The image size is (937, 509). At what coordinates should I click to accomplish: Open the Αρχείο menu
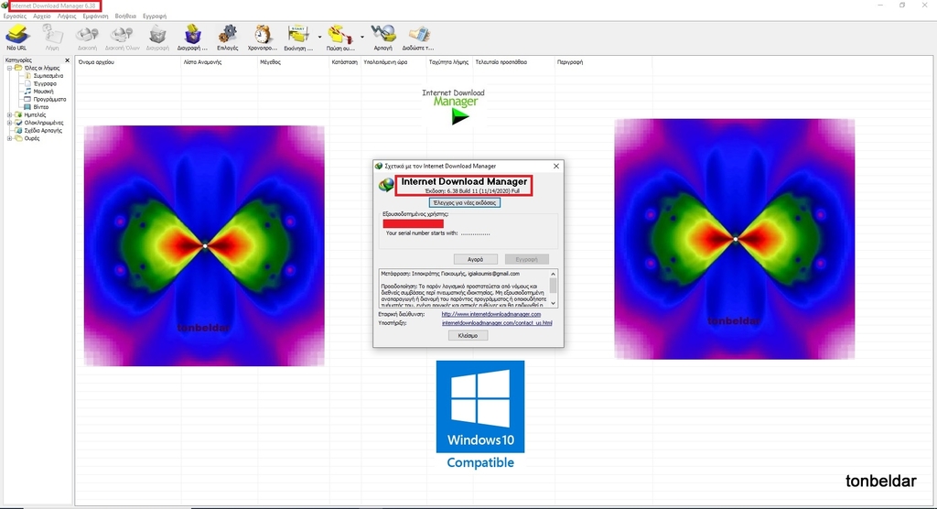[42, 16]
